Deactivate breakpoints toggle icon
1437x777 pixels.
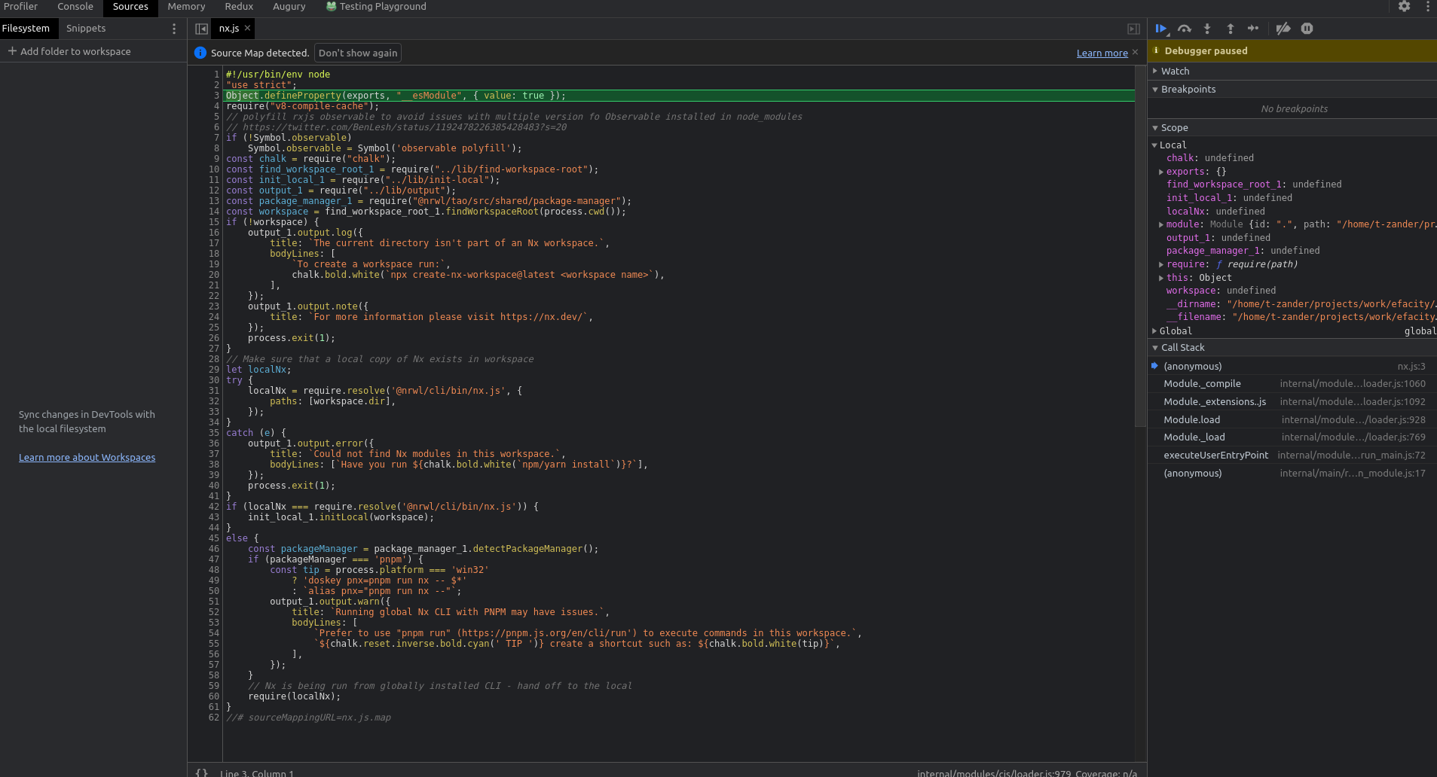[1283, 29]
